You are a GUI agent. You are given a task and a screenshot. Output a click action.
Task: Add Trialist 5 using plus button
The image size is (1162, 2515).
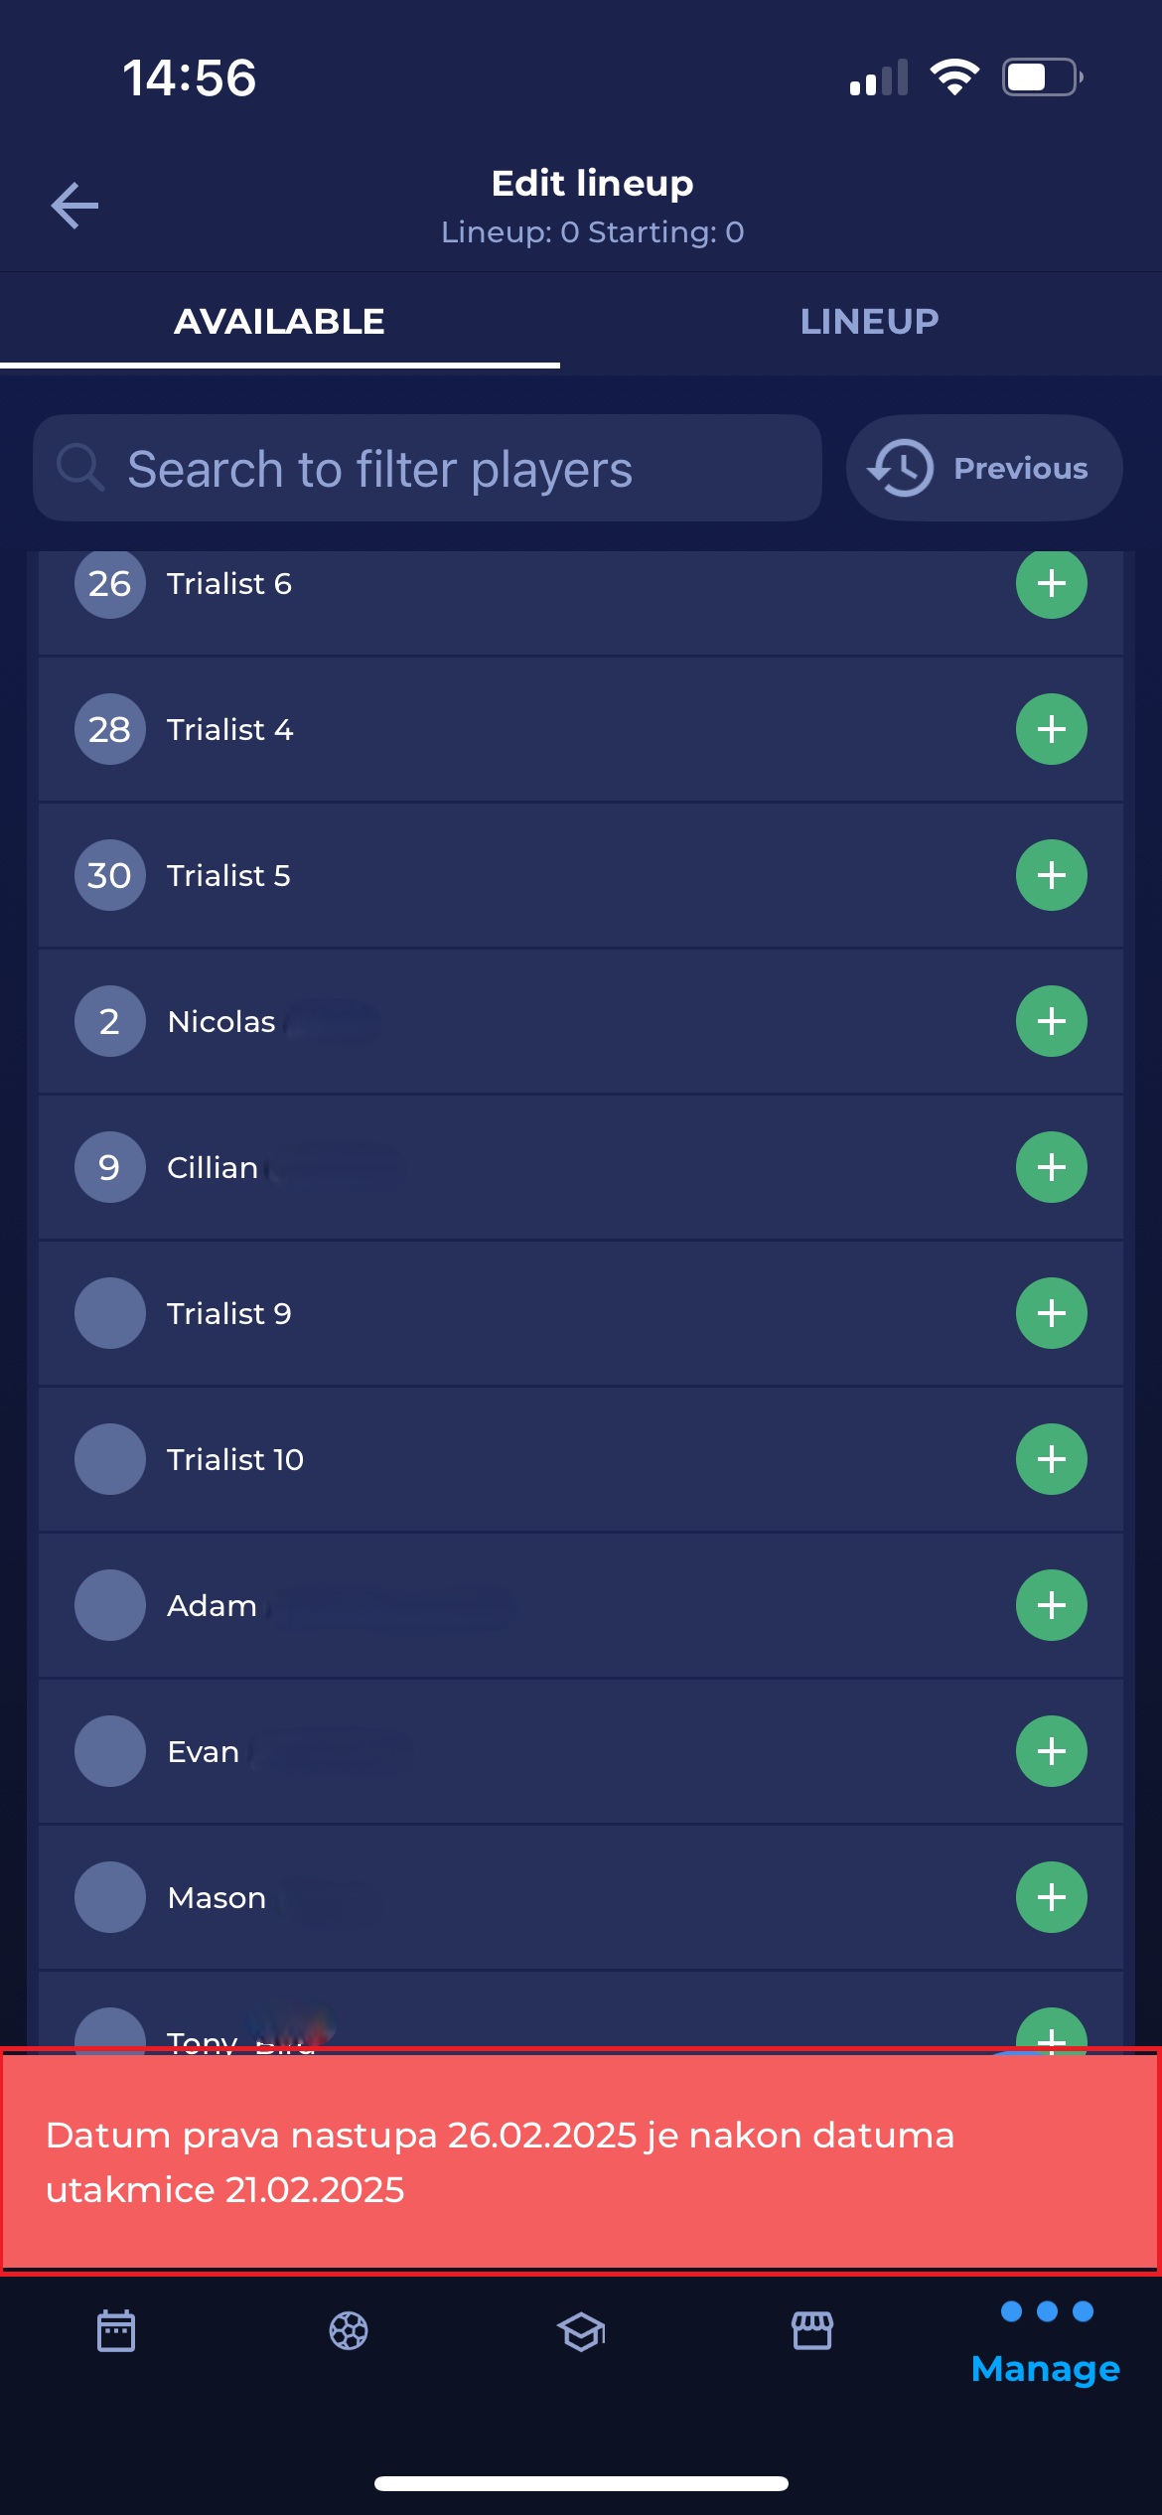(1051, 876)
